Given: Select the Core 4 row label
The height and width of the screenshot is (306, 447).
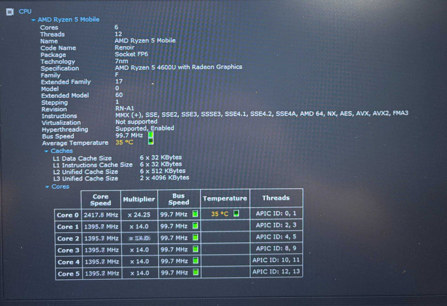Looking at the screenshot, I should click(x=68, y=262).
